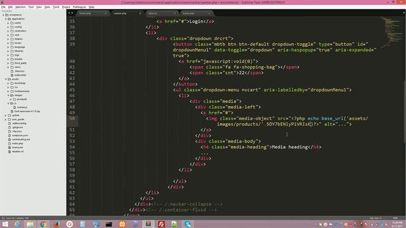Expand the system folder

click(6, 115)
